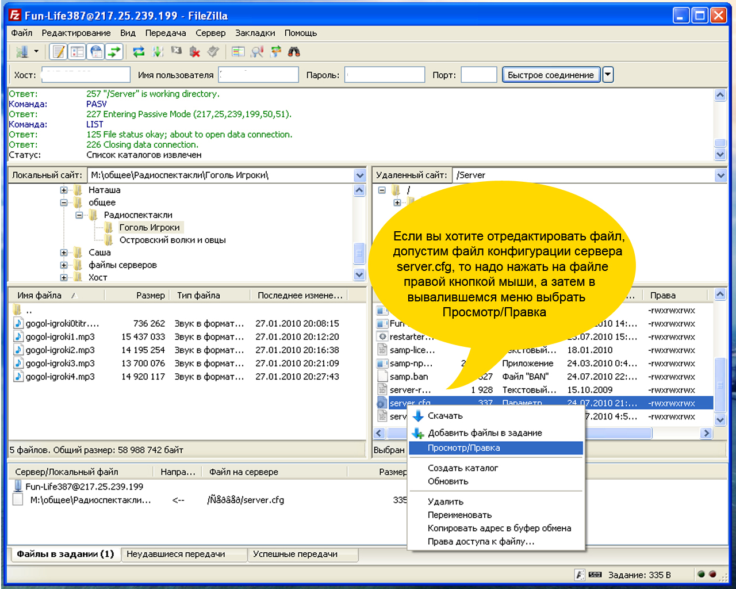Choose Добавить файлы в задание
736x589 pixels.
pyautogui.click(x=496, y=433)
